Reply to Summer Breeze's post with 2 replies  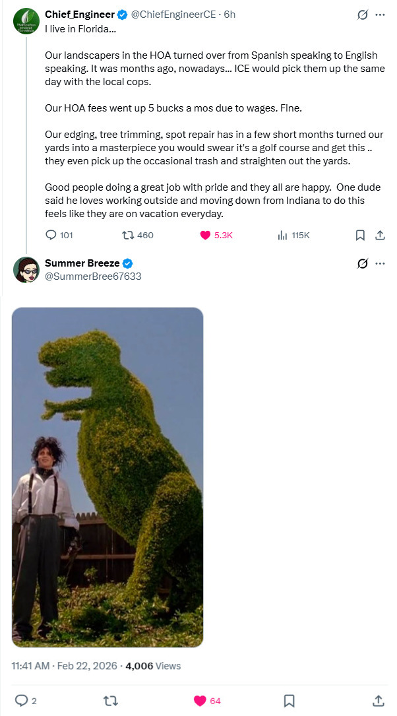pos(22,700)
